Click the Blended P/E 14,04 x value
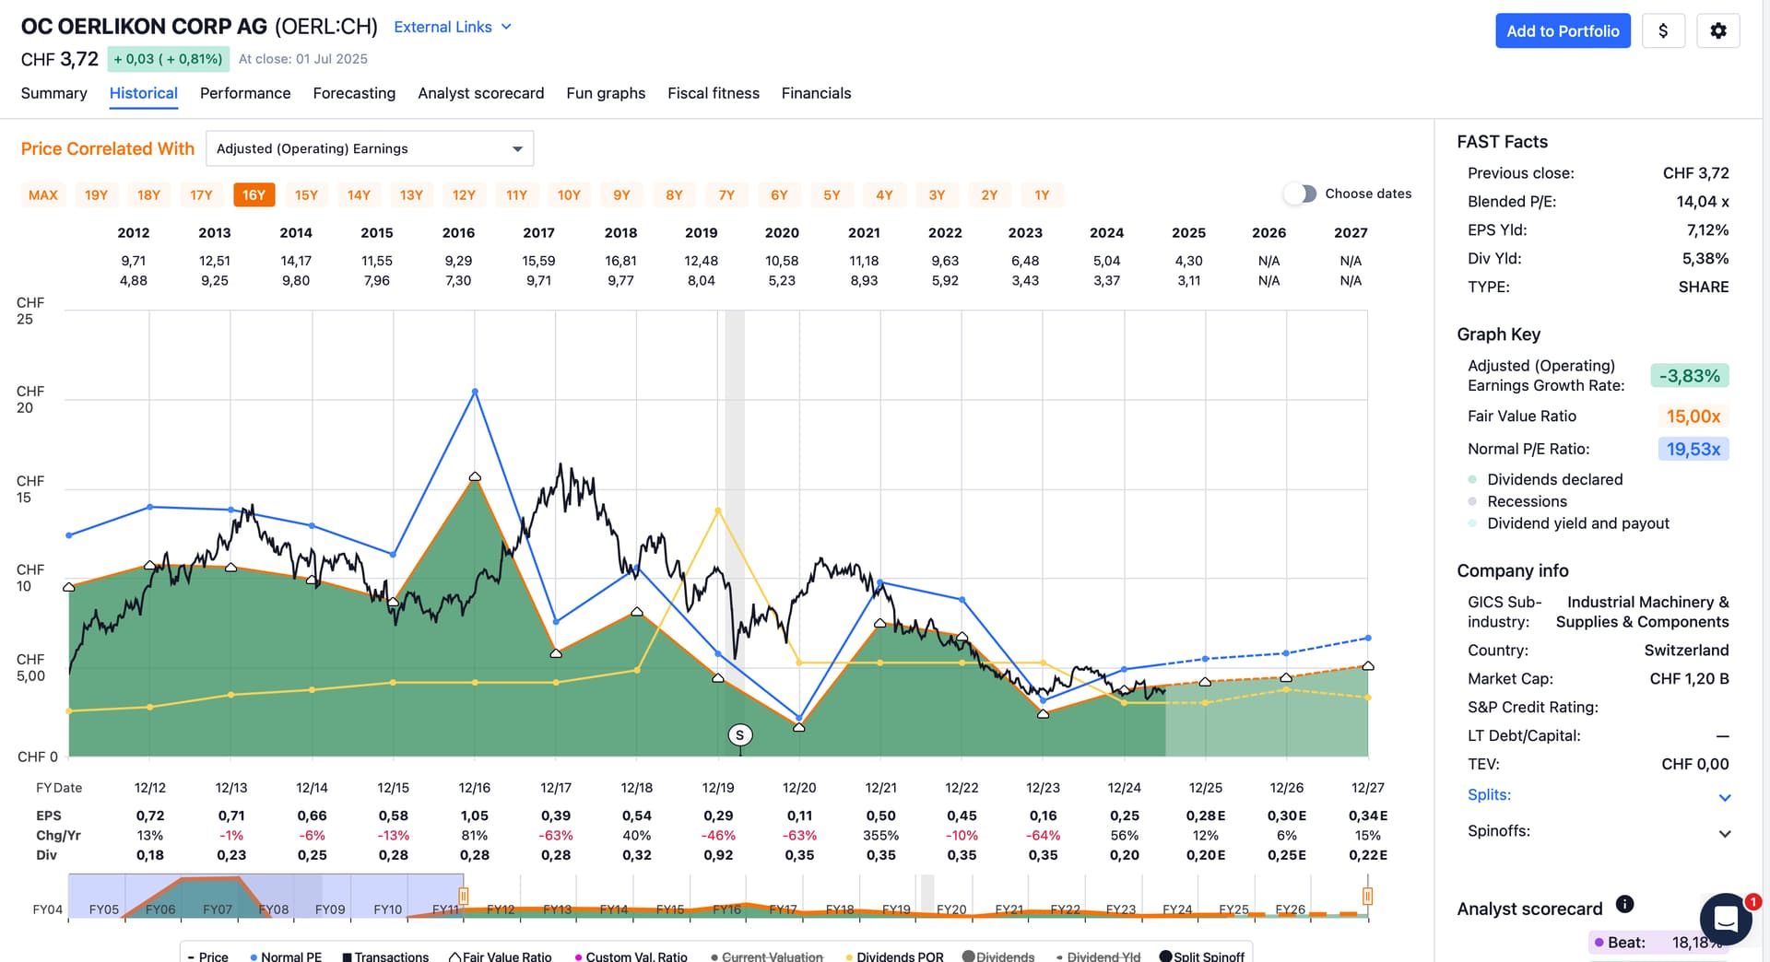This screenshot has height=962, width=1770. pos(1702,202)
